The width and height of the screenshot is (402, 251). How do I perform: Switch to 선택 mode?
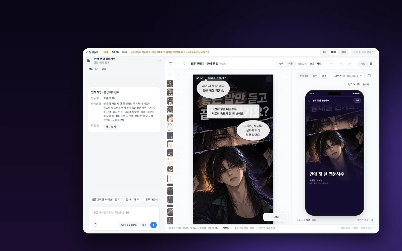tap(281, 64)
